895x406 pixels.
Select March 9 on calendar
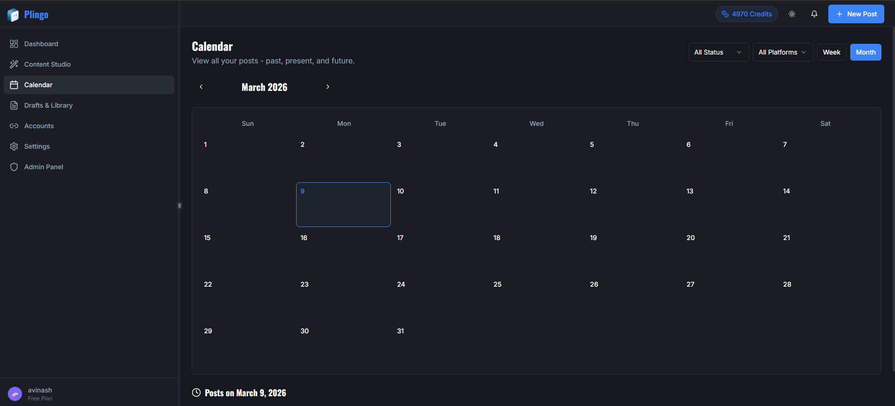coord(343,205)
